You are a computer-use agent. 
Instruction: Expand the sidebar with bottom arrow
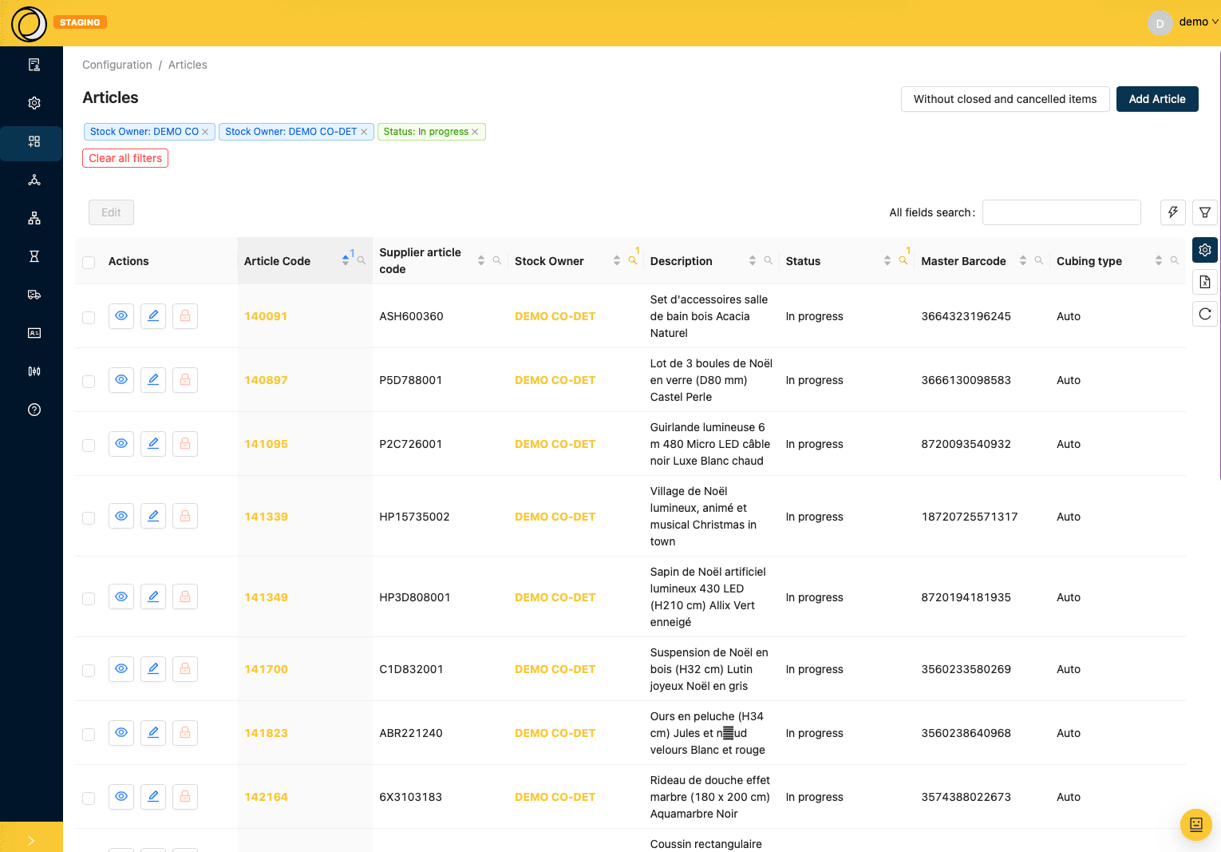[x=31, y=840]
